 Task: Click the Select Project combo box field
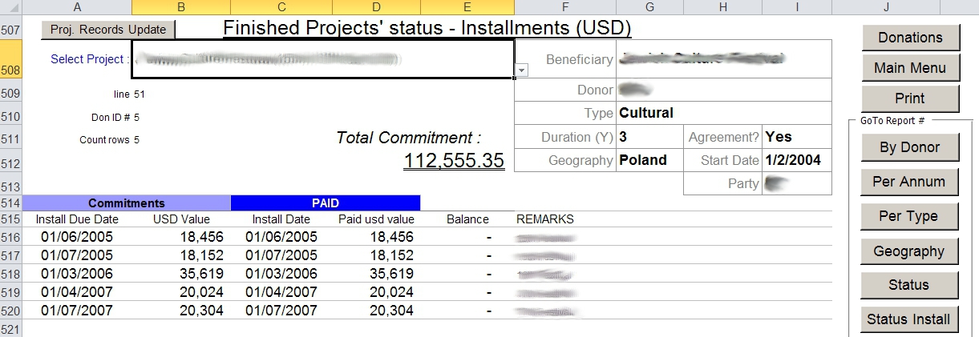(322, 58)
